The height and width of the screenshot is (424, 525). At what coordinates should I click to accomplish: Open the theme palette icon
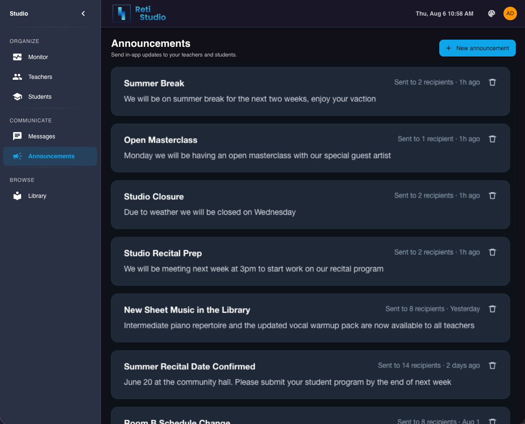click(x=492, y=14)
